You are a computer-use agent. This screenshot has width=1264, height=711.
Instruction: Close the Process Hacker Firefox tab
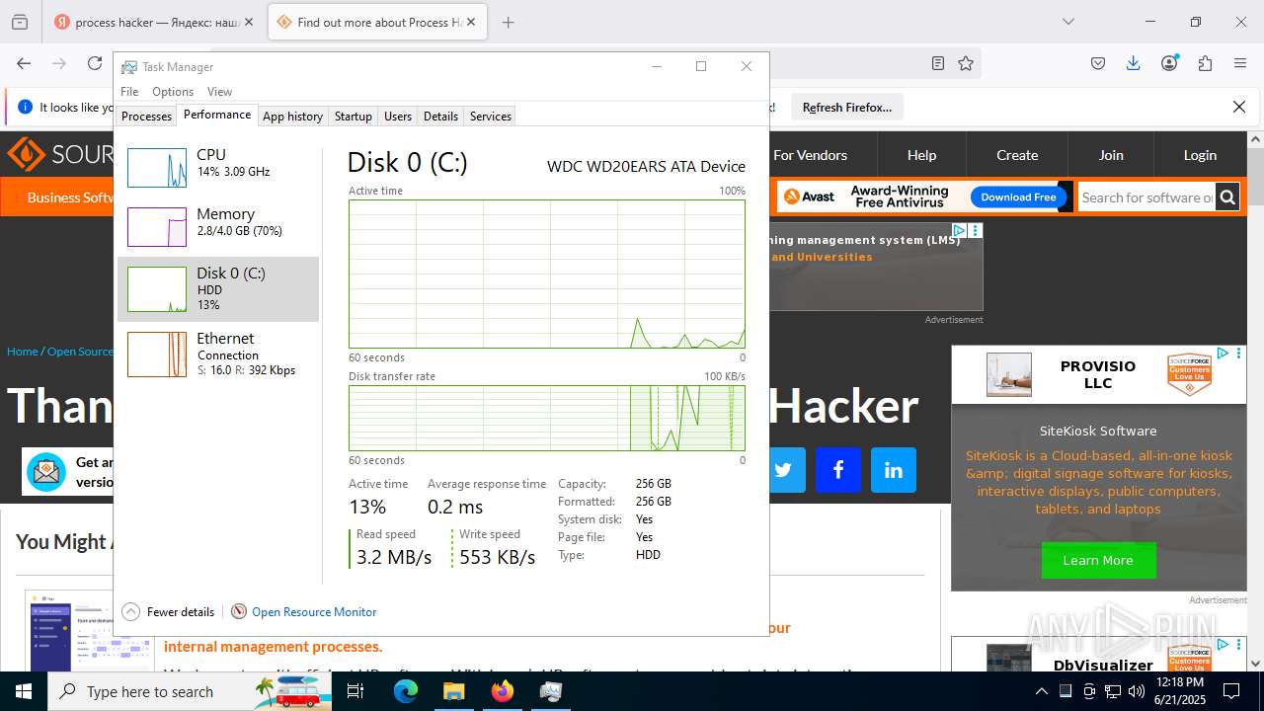[x=471, y=22]
